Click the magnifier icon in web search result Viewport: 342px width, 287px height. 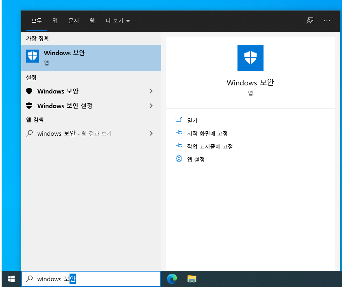tap(29, 133)
